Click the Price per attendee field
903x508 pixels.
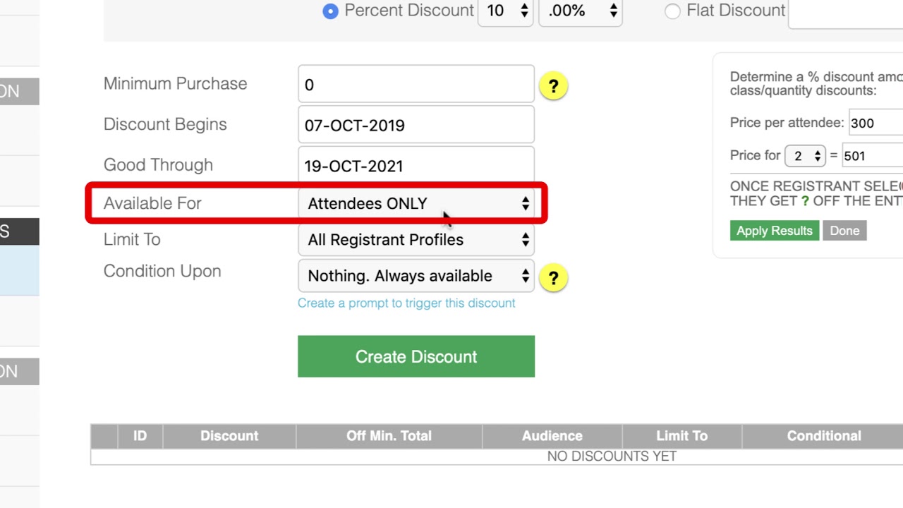tap(876, 123)
